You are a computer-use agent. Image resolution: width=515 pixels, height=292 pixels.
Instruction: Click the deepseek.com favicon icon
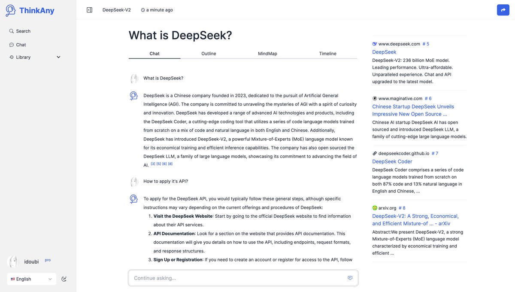375,44
